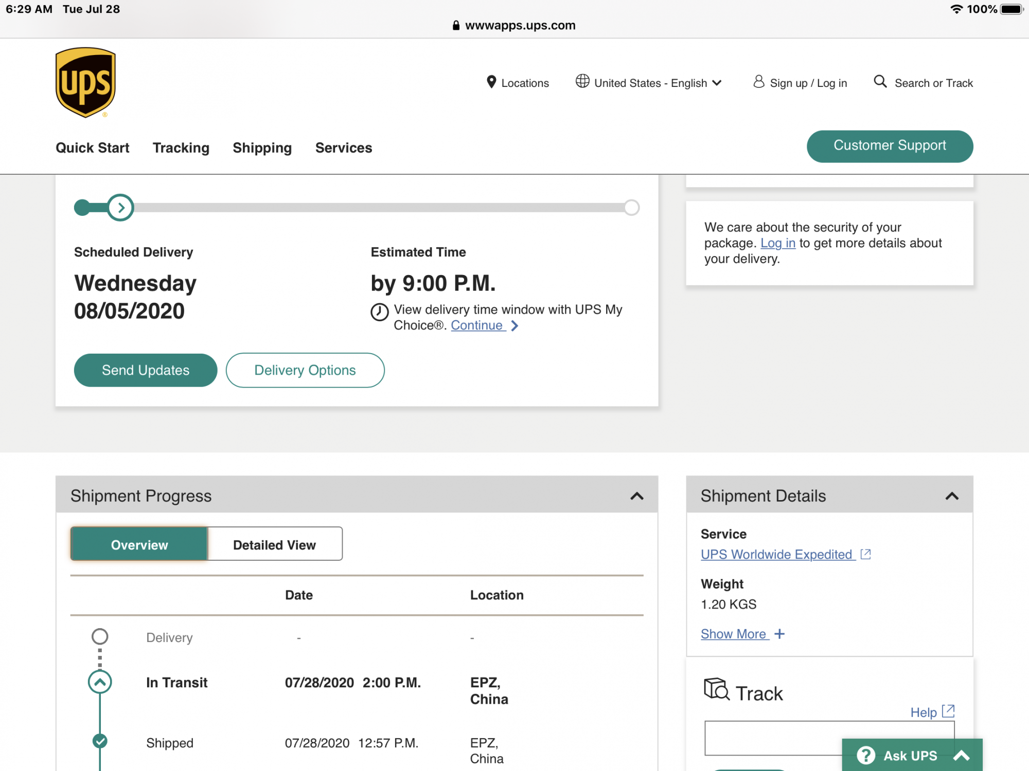Click the question mark Ask UPS icon
Screen dimensions: 1029x771
tap(866, 755)
